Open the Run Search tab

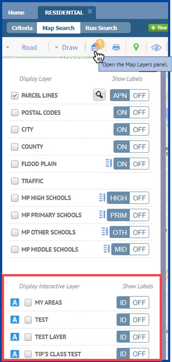click(x=101, y=28)
